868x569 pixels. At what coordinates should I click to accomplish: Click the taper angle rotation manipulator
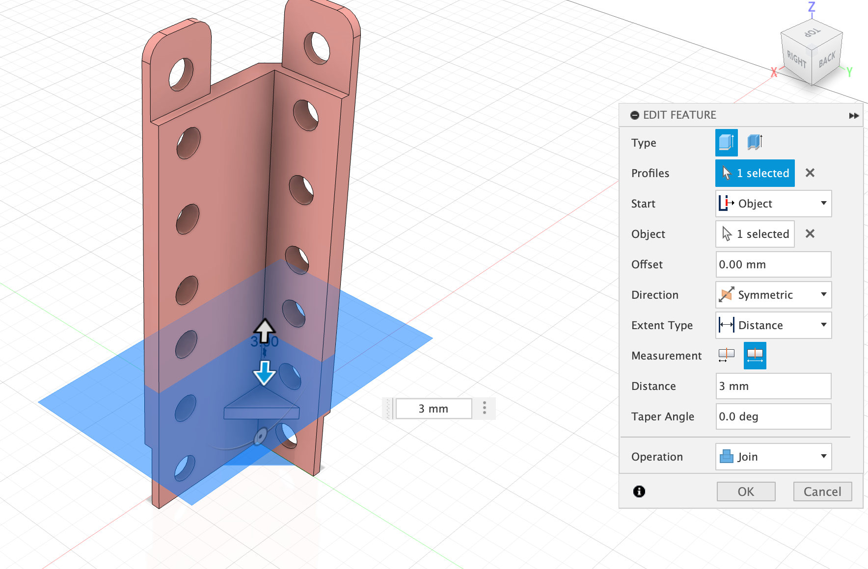pos(260,436)
